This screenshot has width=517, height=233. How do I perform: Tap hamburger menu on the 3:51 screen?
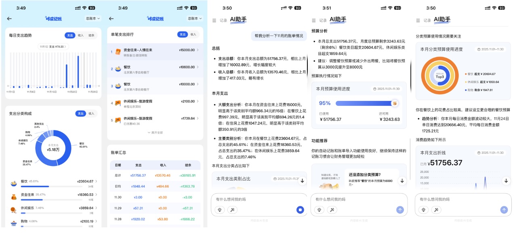click(x=315, y=20)
